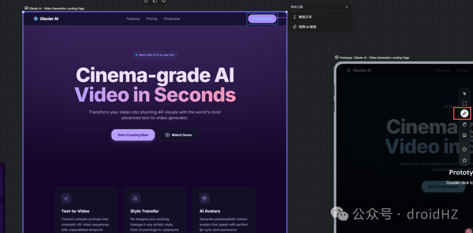Pick the hand pan tool
The width and height of the screenshot is (473, 233).
(x=465, y=124)
